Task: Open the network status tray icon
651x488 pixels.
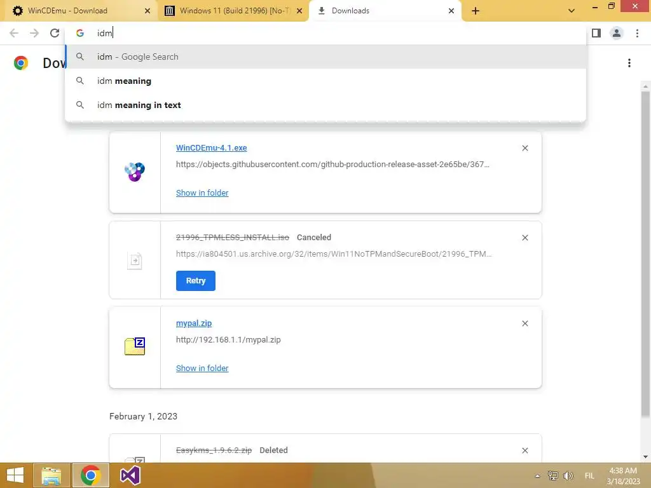Action: point(552,475)
